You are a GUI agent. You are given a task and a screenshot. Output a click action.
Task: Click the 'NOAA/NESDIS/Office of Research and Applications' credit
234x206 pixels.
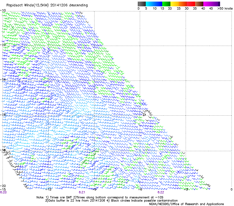(186, 204)
